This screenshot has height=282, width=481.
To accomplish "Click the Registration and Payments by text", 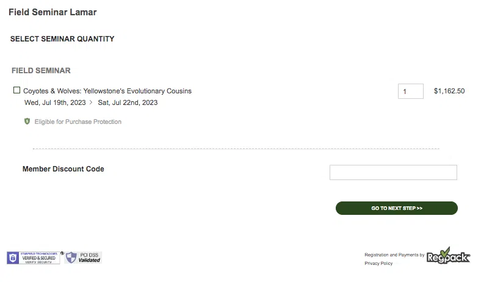I will tap(394, 255).
